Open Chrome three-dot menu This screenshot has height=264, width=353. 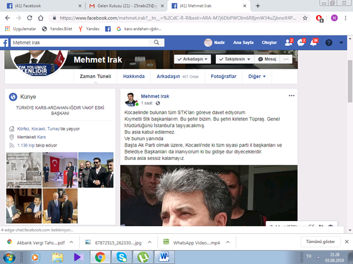[x=345, y=18]
